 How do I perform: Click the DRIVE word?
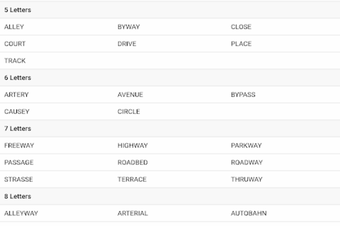pos(127,44)
